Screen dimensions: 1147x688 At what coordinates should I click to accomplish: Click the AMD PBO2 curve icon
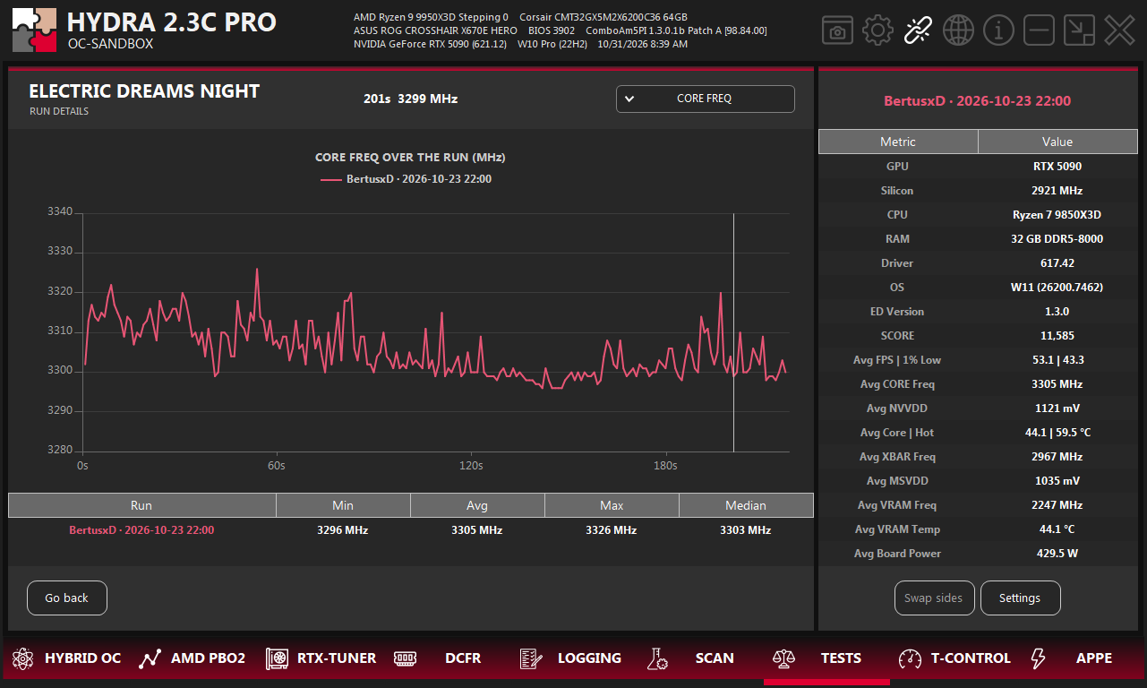[x=150, y=659]
